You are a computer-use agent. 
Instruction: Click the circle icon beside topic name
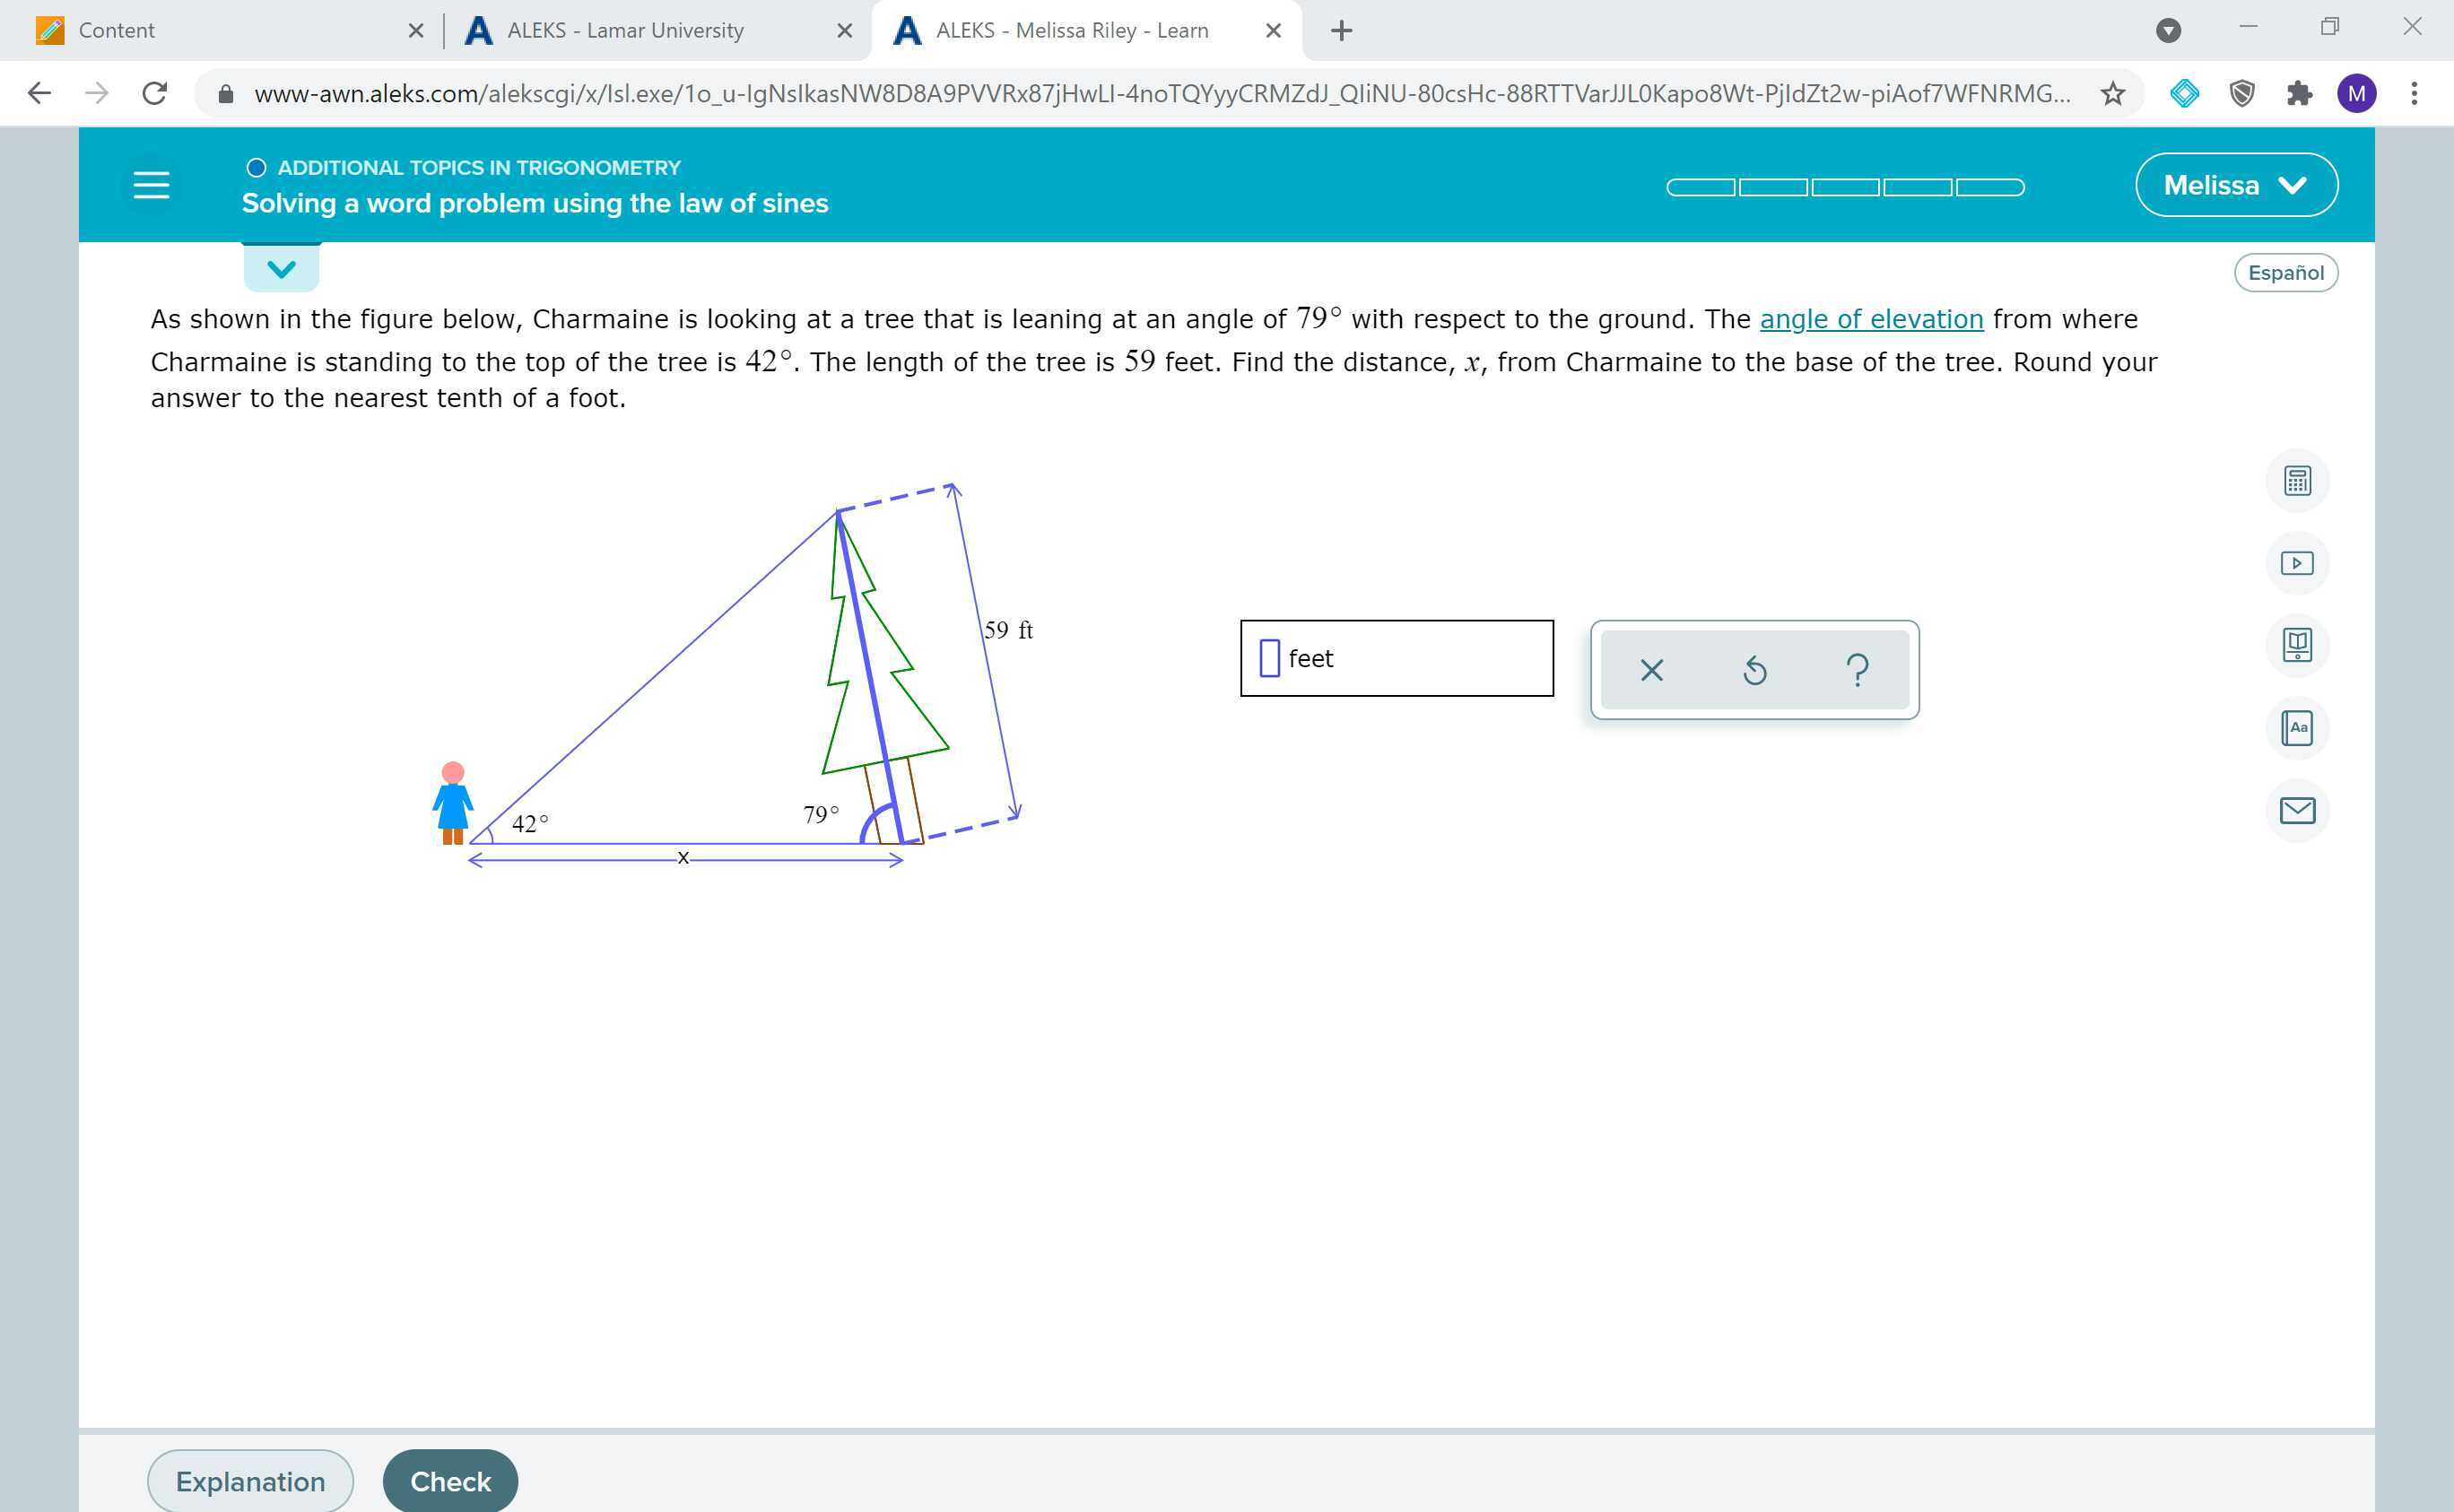256,167
